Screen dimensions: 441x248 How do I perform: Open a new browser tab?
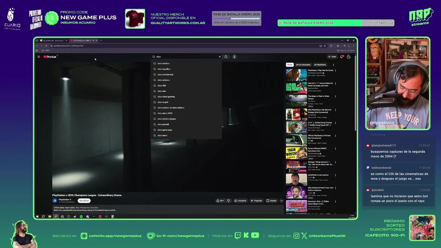pyautogui.click(x=101, y=40)
